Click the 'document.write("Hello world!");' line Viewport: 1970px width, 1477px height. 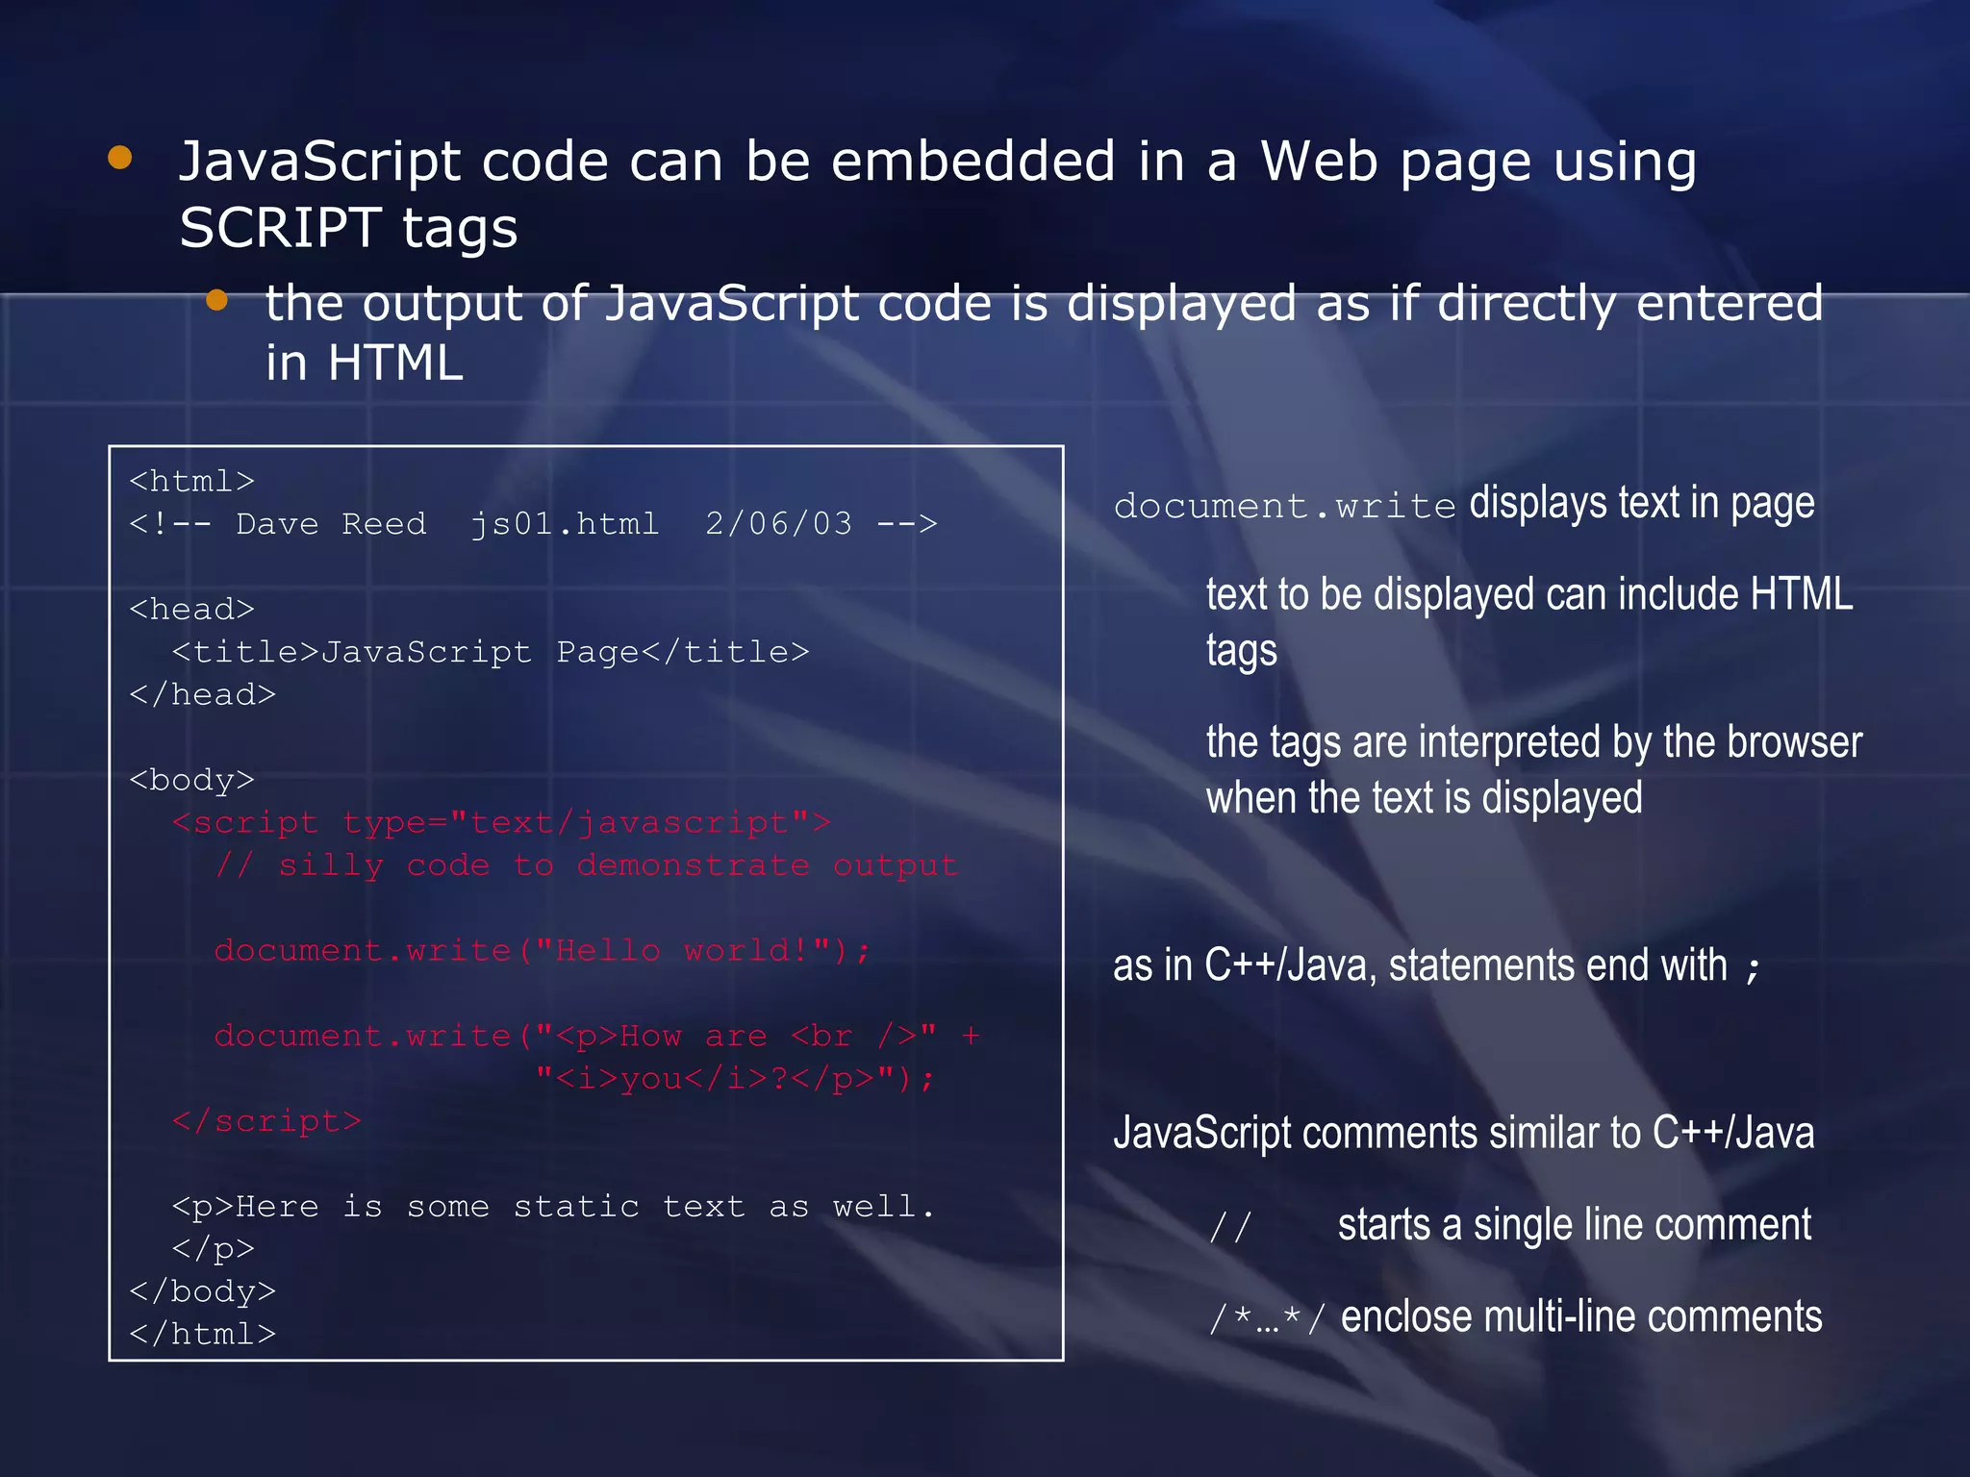click(543, 950)
